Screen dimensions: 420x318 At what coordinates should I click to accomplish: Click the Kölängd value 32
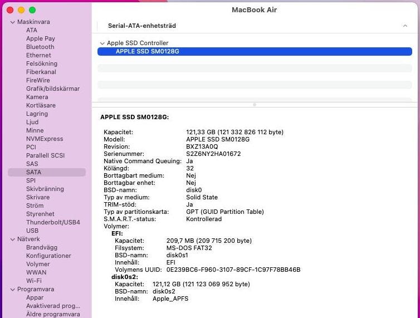(x=189, y=168)
